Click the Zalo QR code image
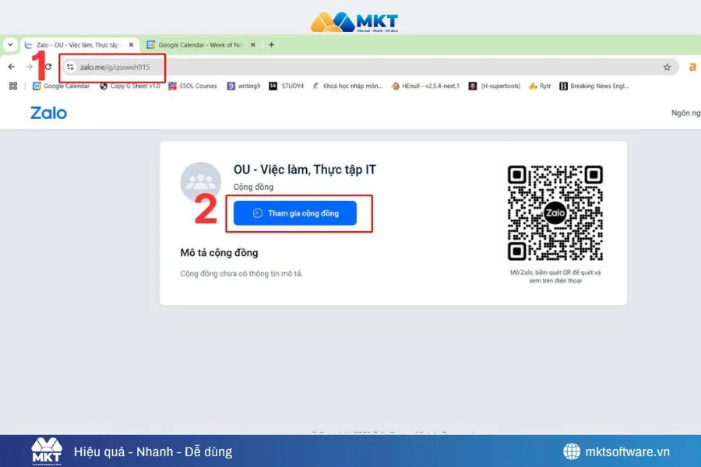 (555, 212)
